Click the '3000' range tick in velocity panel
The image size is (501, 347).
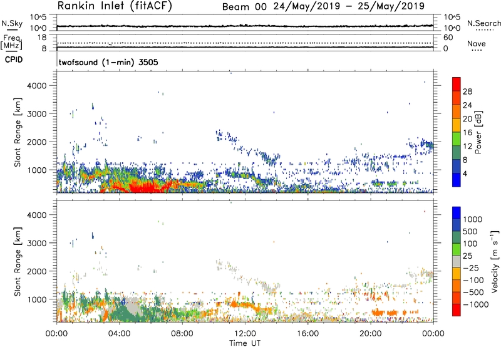coord(36,243)
